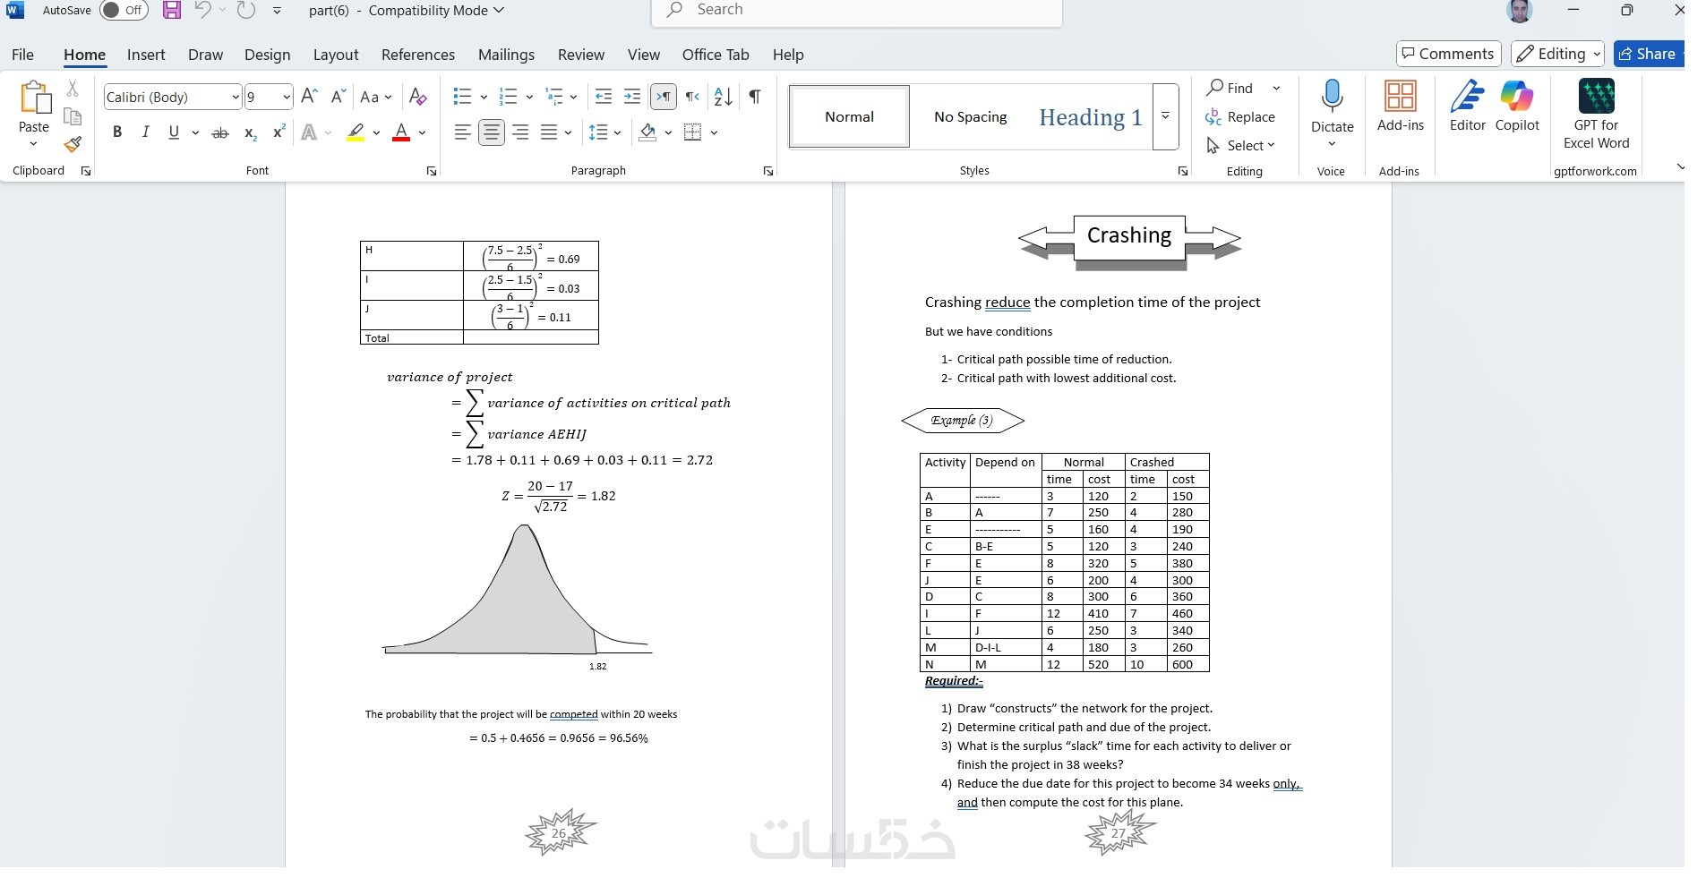The image size is (1706, 878).
Task: Open the font name dropdown
Action: tap(236, 97)
